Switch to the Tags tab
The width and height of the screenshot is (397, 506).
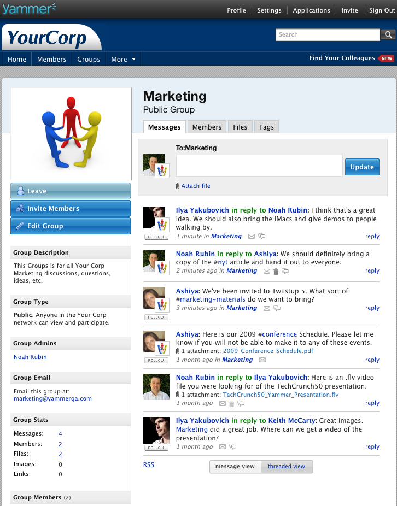pos(266,127)
